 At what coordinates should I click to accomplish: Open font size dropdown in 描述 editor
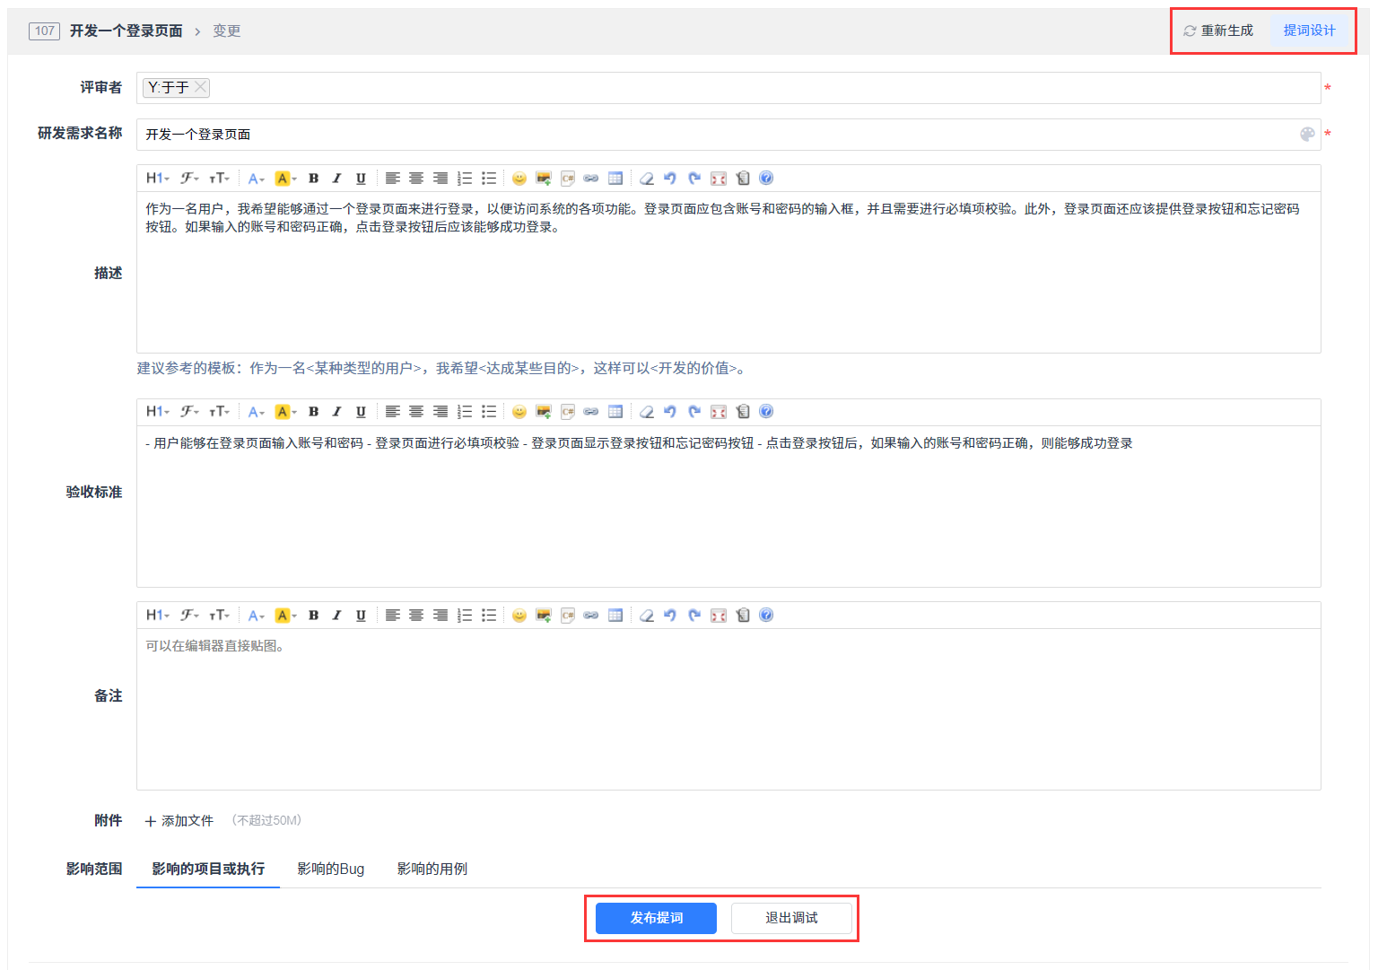(x=220, y=179)
